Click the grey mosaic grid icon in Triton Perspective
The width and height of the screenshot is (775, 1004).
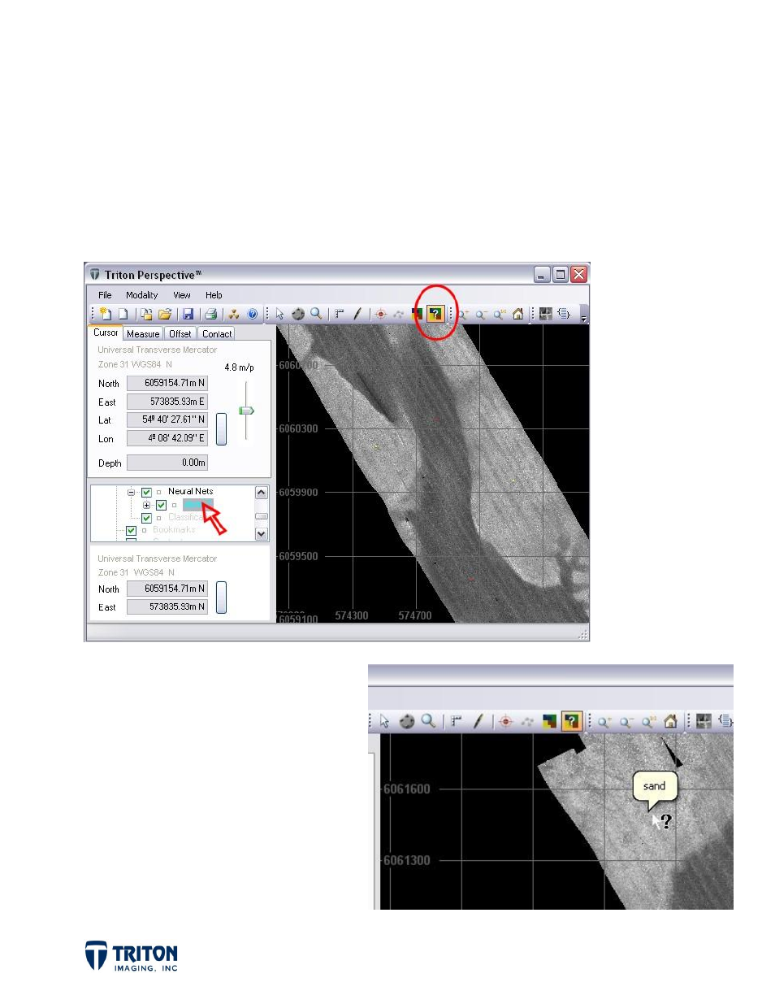click(x=546, y=314)
